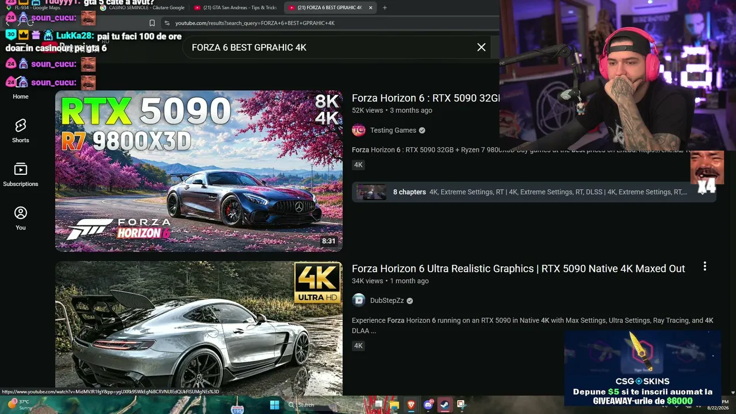The height and width of the screenshot is (414, 736).
Task: Expand the 8 chapters row
Action: (x=534, y=192)
